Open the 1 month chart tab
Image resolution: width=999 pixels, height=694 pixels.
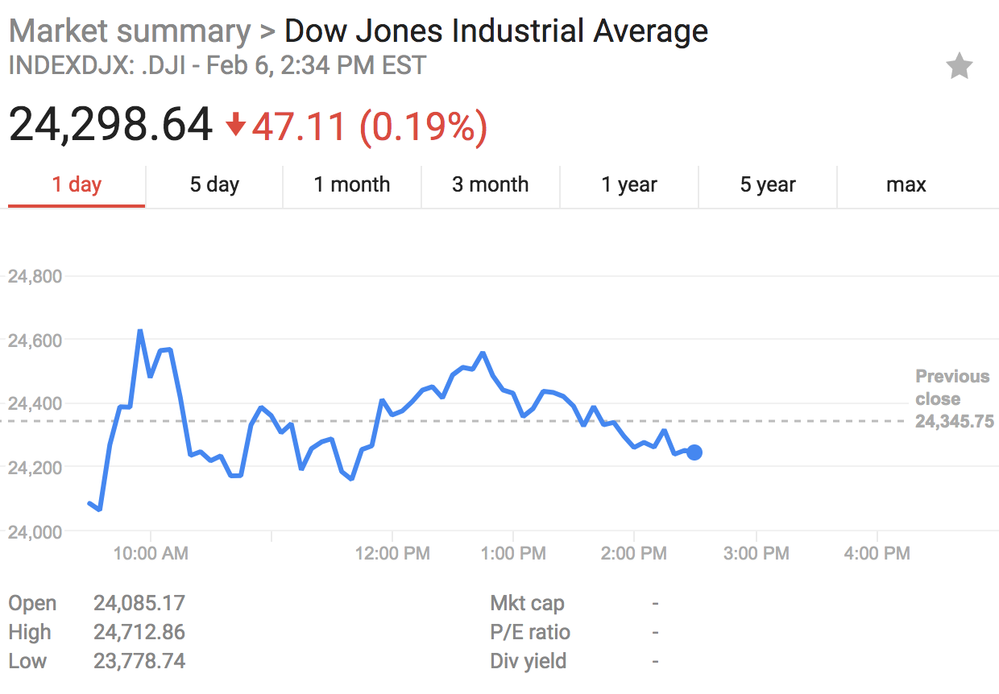[x=352, y=185]
